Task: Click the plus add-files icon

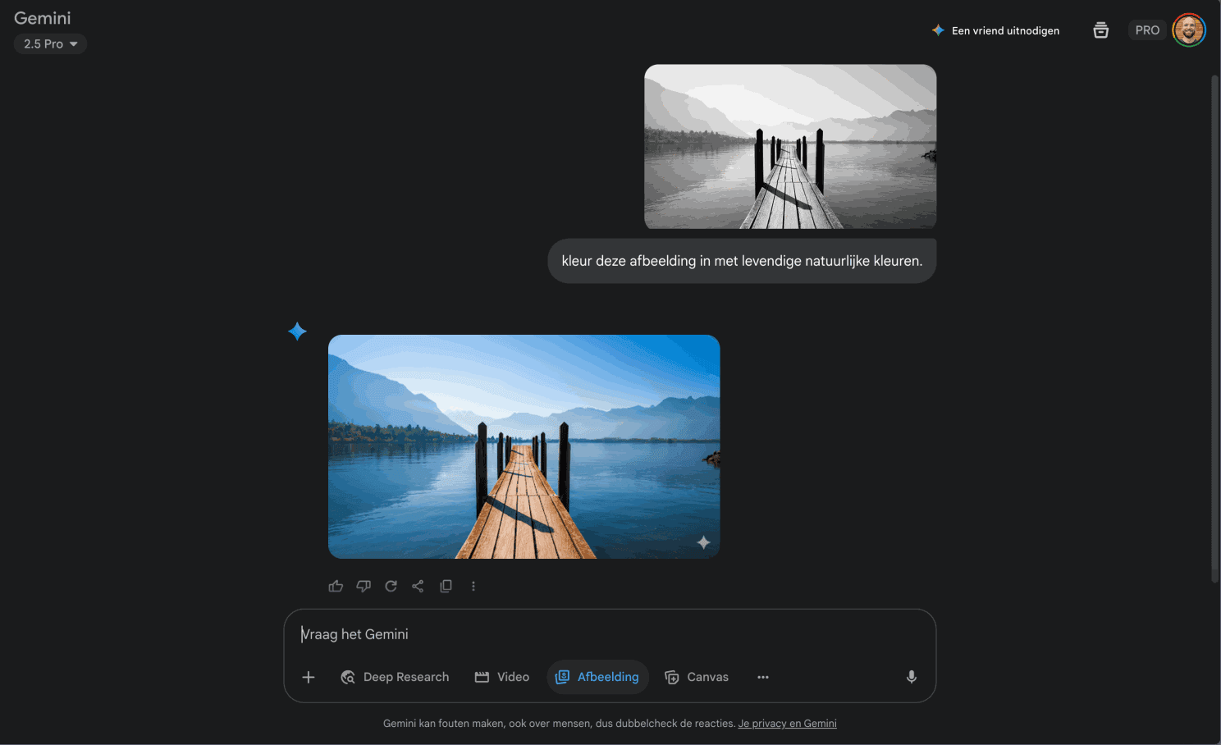Action: (309, 677)
